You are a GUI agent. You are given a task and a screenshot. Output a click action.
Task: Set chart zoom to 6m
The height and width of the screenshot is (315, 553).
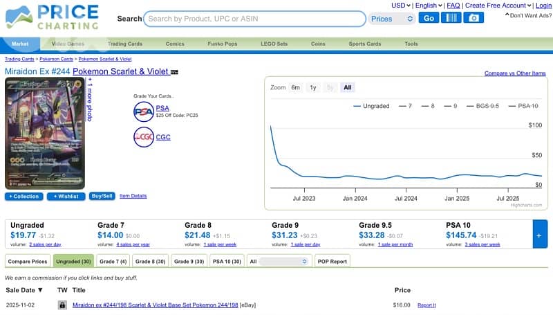pos(295,87)
